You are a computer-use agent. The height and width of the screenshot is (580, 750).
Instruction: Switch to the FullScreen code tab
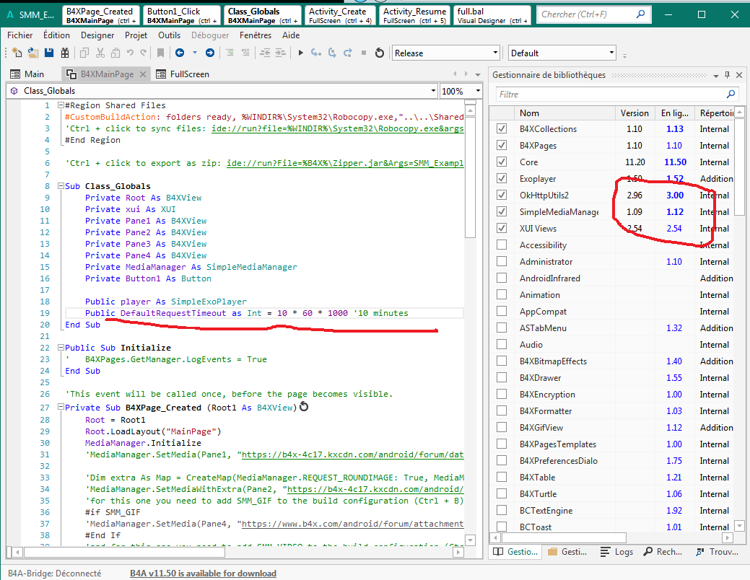(x=189, y=74)
